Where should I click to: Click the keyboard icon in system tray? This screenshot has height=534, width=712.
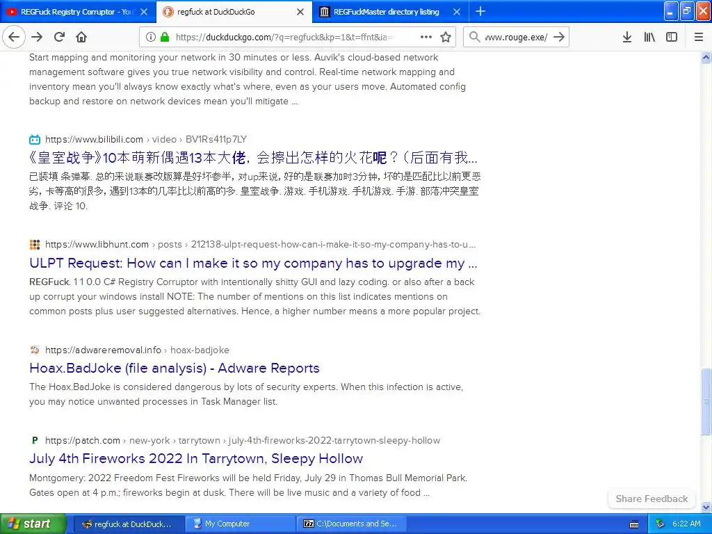coord(634,524)
